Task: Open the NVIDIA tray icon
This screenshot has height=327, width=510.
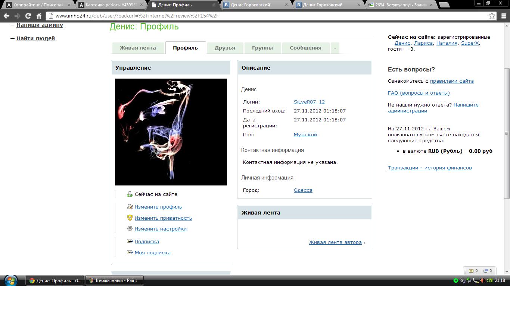Action: (x=489, y=280)
